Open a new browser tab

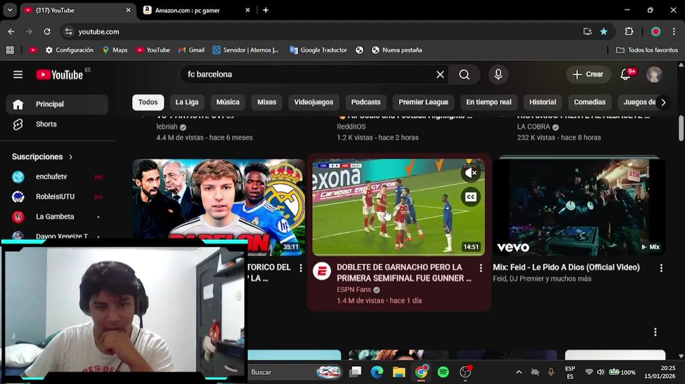[266, 10]
